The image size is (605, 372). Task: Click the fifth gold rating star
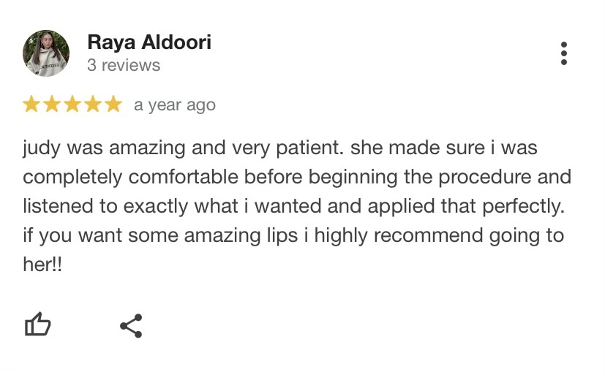click(x=113, y=105)
